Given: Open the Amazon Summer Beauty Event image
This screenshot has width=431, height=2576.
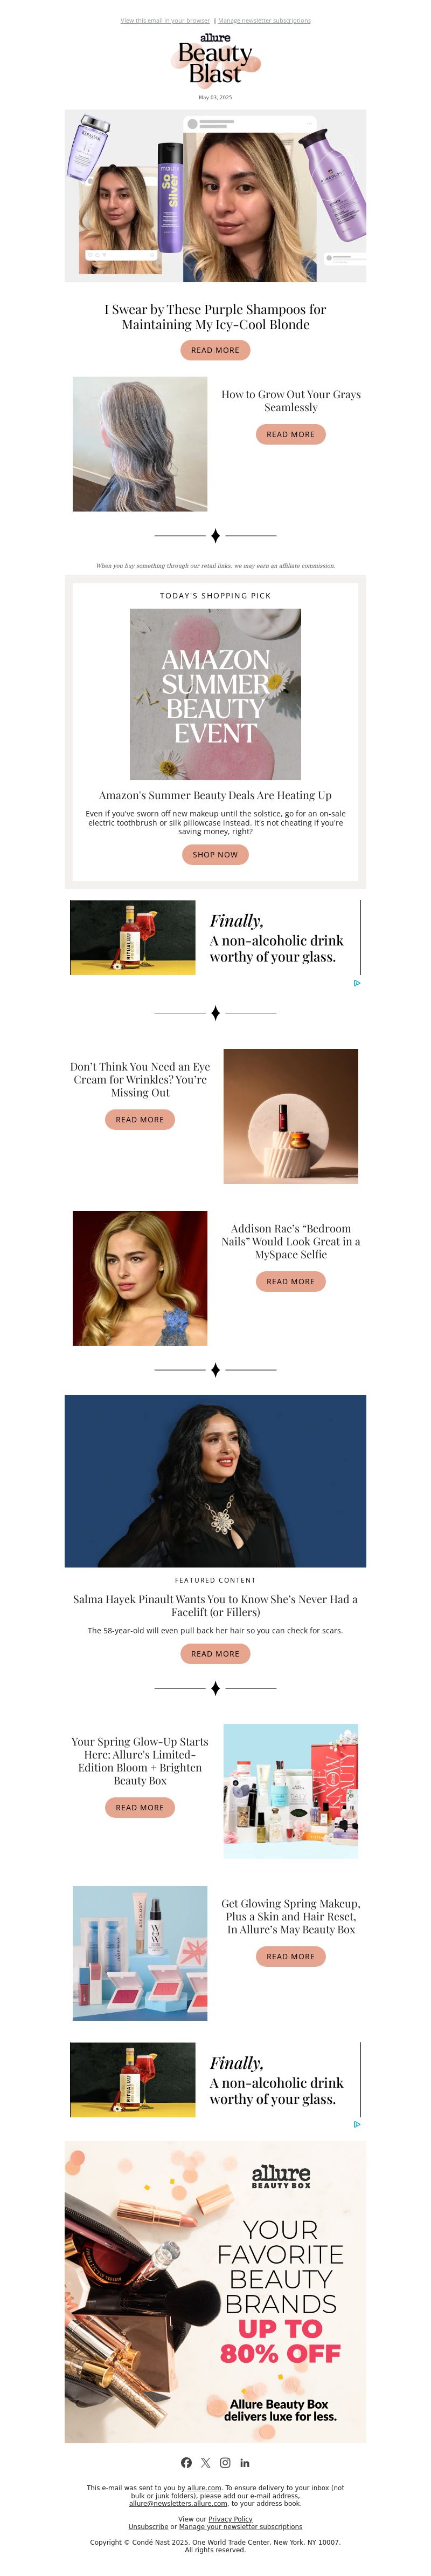Looking at the screenshot, I should (215, 694).
